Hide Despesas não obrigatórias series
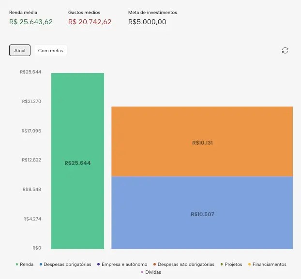301x279 pixels. (x=183, y=264)
